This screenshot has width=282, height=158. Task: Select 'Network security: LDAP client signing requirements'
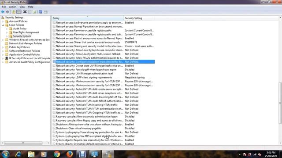click(x=84, y=77)
